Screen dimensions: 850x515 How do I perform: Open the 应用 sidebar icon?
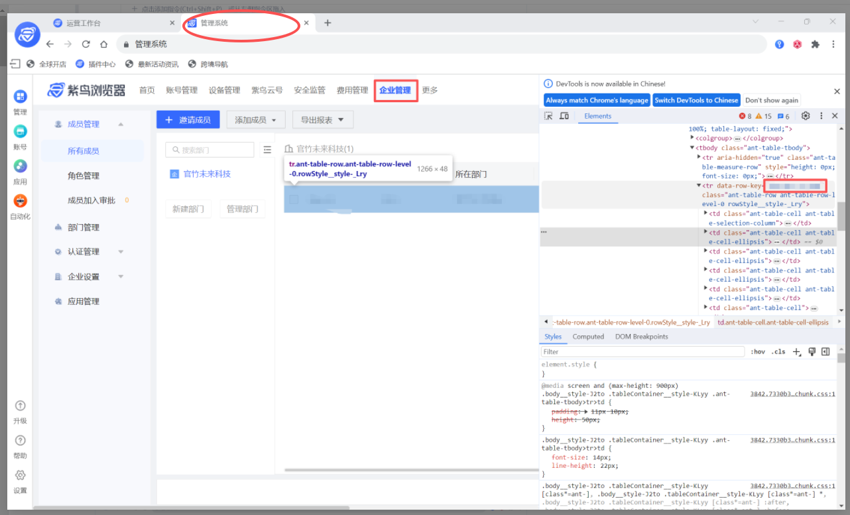20,166
